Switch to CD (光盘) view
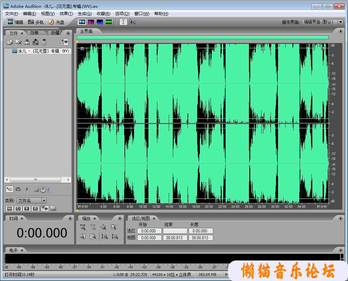The height and width of the screenshot is (281, 348). pyautogui.click(x=57, y=22)
